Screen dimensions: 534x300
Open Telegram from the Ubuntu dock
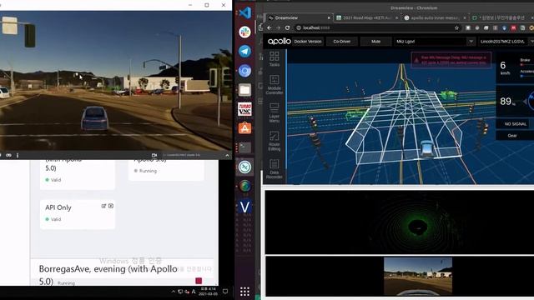pos(244,52)
